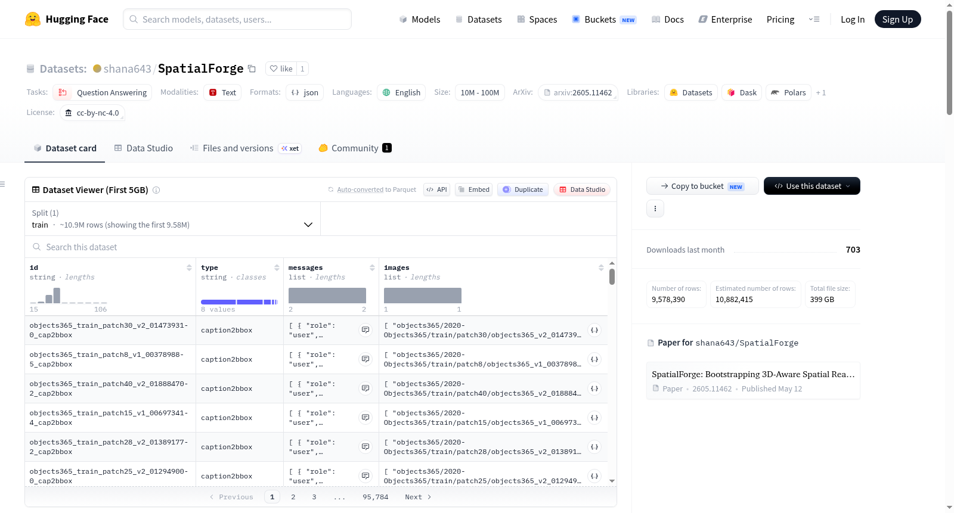This screenshot has width=954, height=513.
Task: Expand the messages cell in the patch25 row
Action: tap(366, 476)
